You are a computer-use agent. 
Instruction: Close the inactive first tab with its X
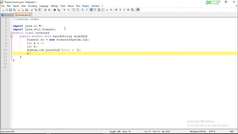(x=13, y=15)
